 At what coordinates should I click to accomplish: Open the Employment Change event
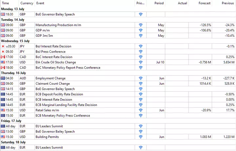(x=50, y=78)
